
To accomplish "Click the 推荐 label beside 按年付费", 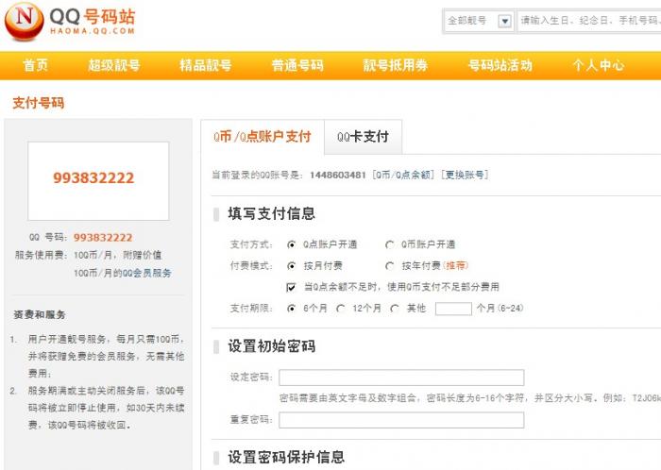I will pos(455,266).
